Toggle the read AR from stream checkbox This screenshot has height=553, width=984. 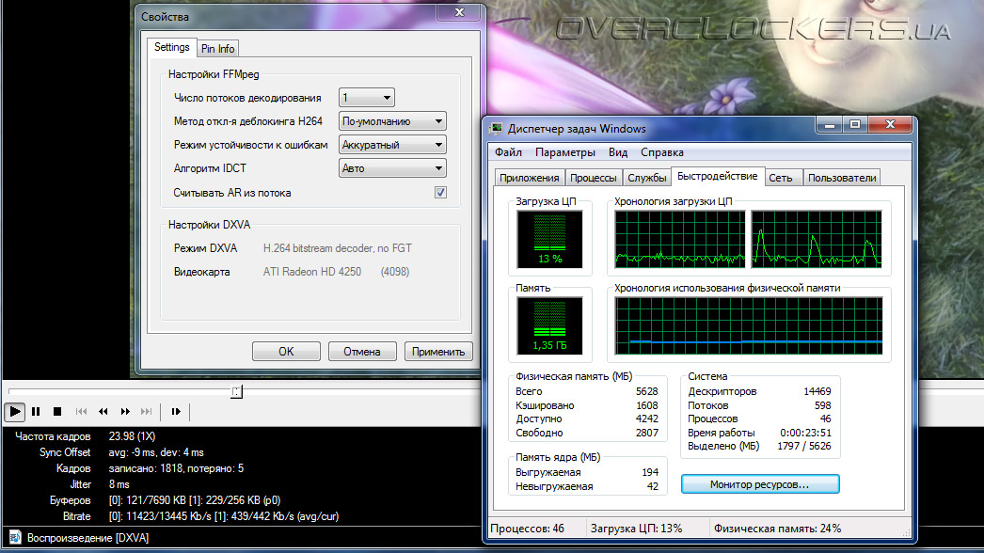[440, 193]
